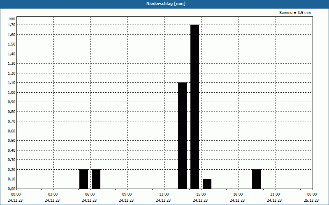Select the 1,00 y-axis value
Image resolution: width=329 pixels, height=205 pixels.
click(12, 92)
